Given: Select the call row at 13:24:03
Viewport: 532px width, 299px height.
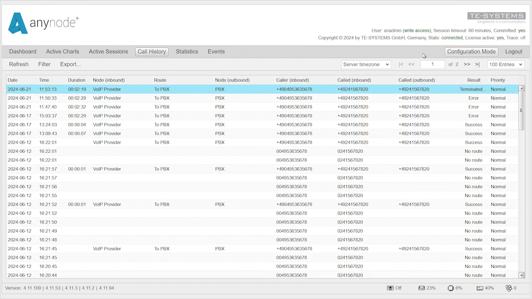Looking at the screenshot, I should click(x=263, y=125).
